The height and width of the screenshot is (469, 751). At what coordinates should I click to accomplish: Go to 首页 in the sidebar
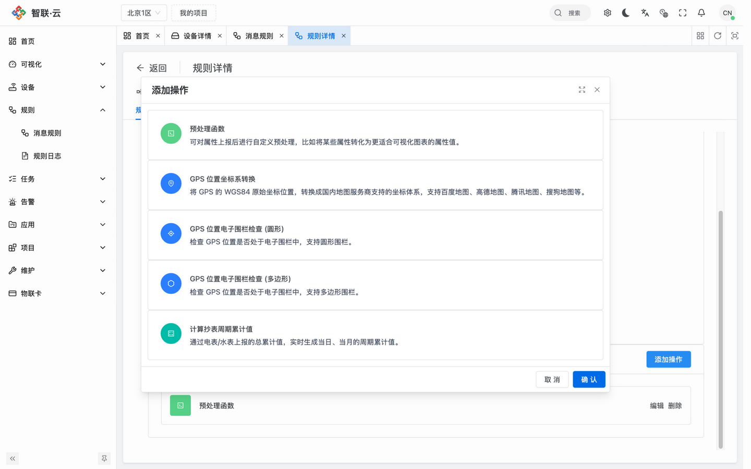(x=58, y=41)
